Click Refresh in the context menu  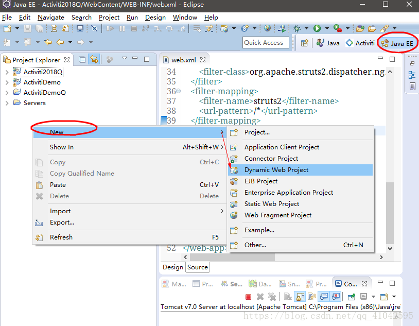(130, 237)
